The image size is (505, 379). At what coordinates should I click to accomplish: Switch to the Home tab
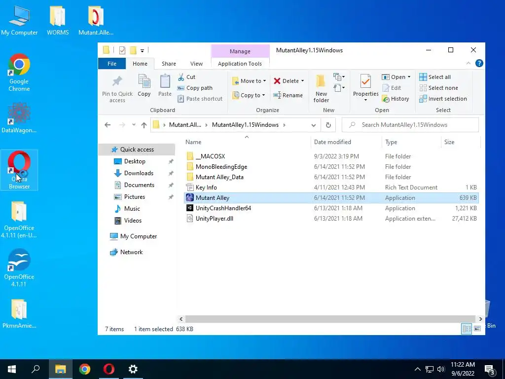pyautogui.click(x=140, y=64)
